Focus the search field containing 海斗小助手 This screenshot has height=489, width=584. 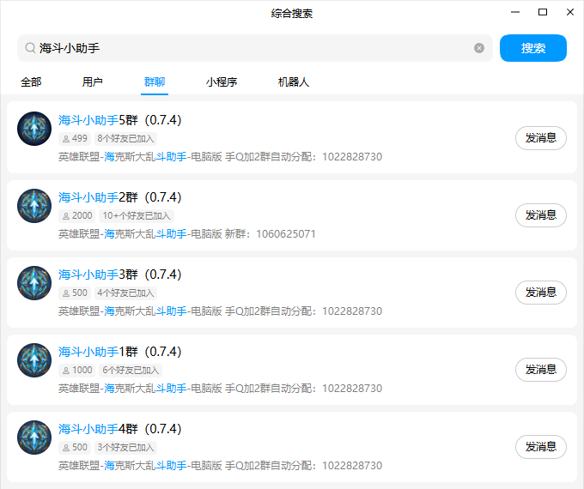(x=255, y=48)
